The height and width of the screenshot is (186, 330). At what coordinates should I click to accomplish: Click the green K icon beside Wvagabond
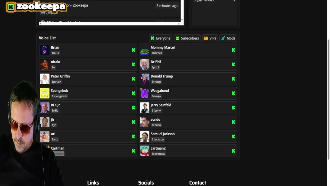[x=233, y=93]
